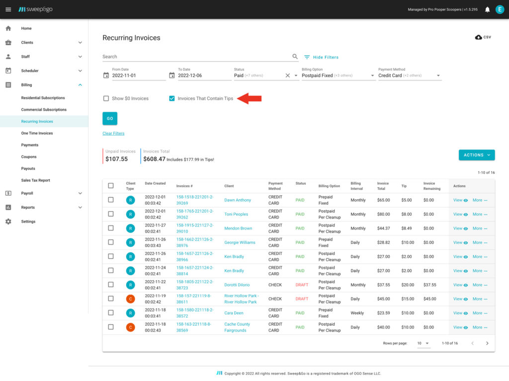This screenshot has height=381, width=509.
Task: Open Payments in the Billing sidebar
Action: tap(30, 145)
